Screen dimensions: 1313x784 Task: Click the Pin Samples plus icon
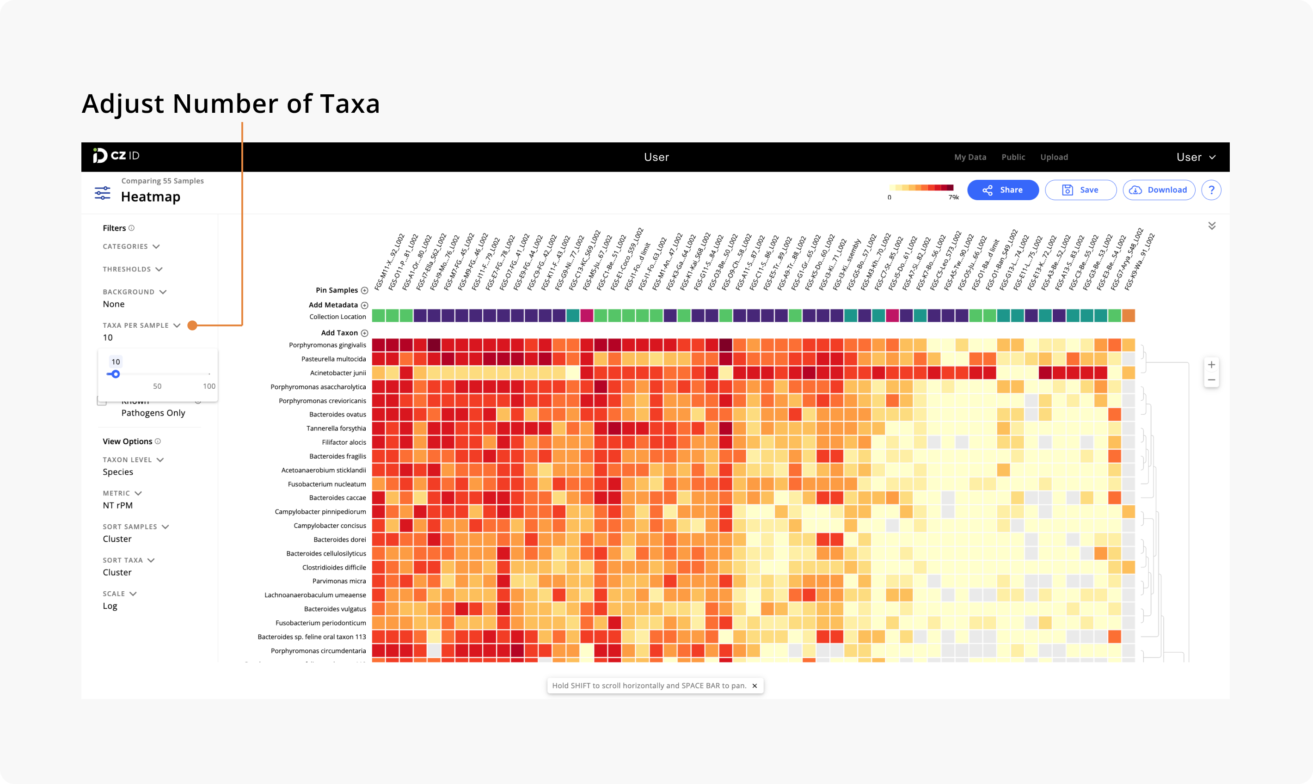pyautogui.click(x=365, y=290)
